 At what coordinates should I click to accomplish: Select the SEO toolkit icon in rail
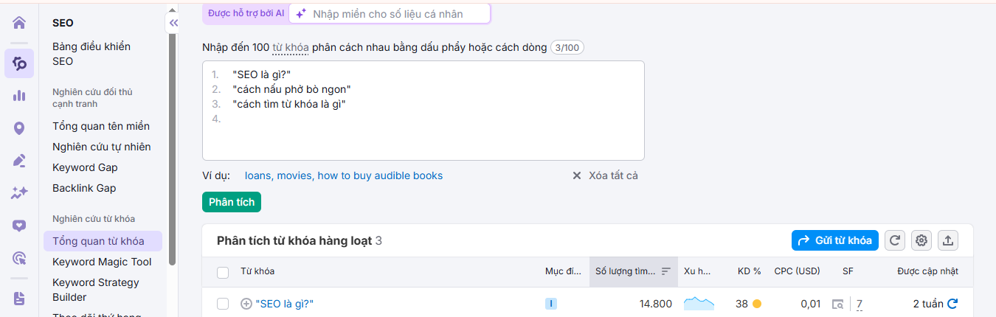tap(19, 63)
